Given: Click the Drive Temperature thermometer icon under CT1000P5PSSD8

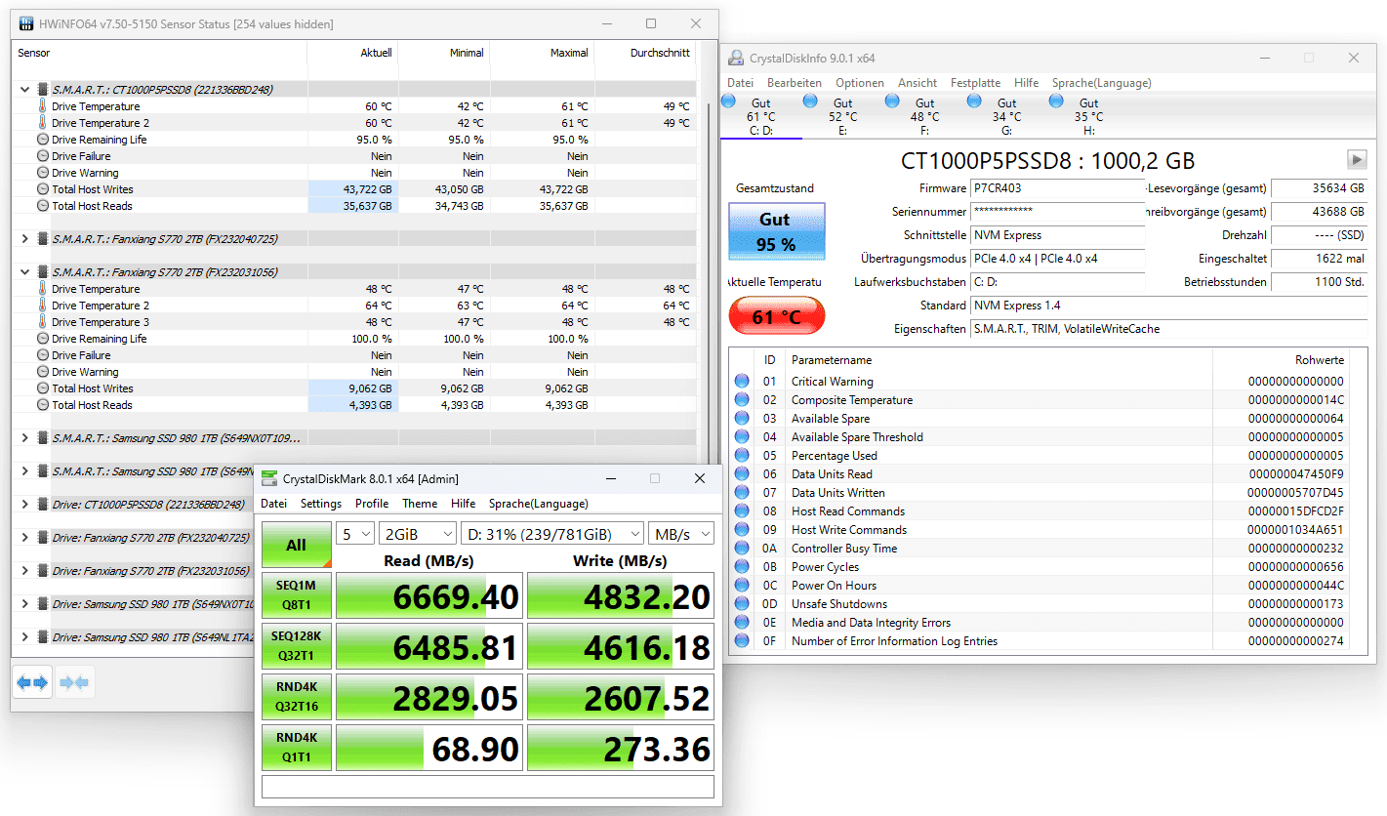Looking at the screenshot, I should [43, 106].
